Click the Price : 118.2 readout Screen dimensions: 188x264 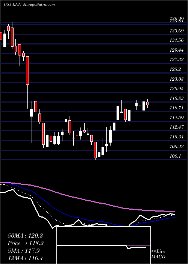26,243
